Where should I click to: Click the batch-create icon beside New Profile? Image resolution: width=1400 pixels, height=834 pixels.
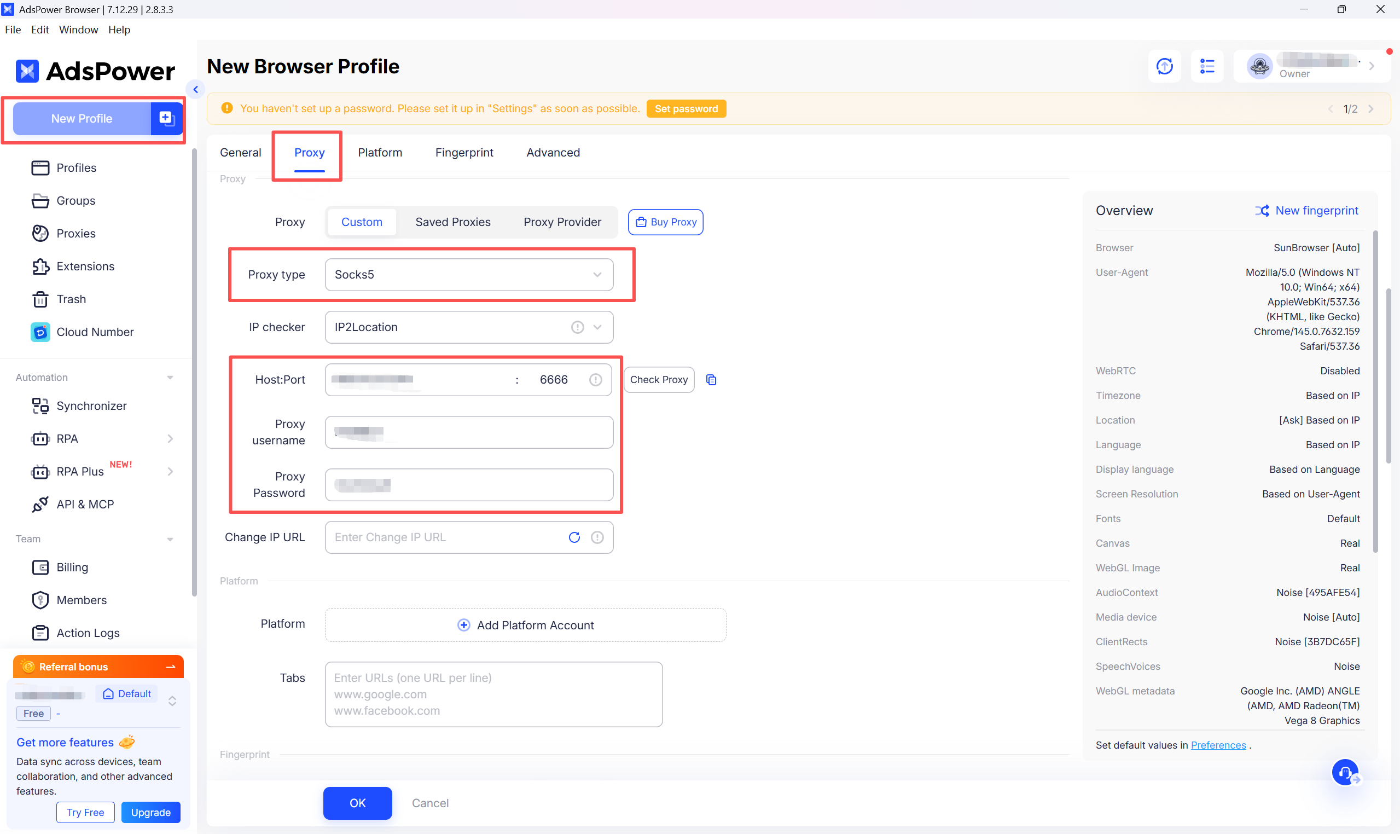pos(167,119)
